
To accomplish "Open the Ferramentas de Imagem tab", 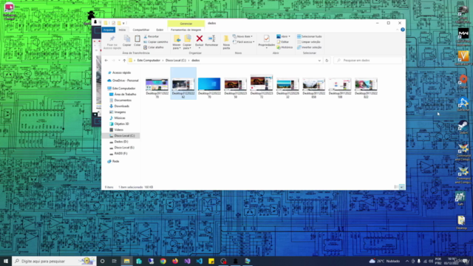I will pyautogui.click(x=186, y=30).
